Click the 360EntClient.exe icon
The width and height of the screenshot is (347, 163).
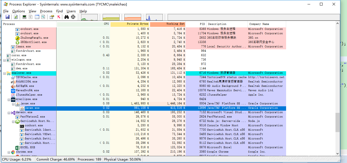[x=18, y=42]
